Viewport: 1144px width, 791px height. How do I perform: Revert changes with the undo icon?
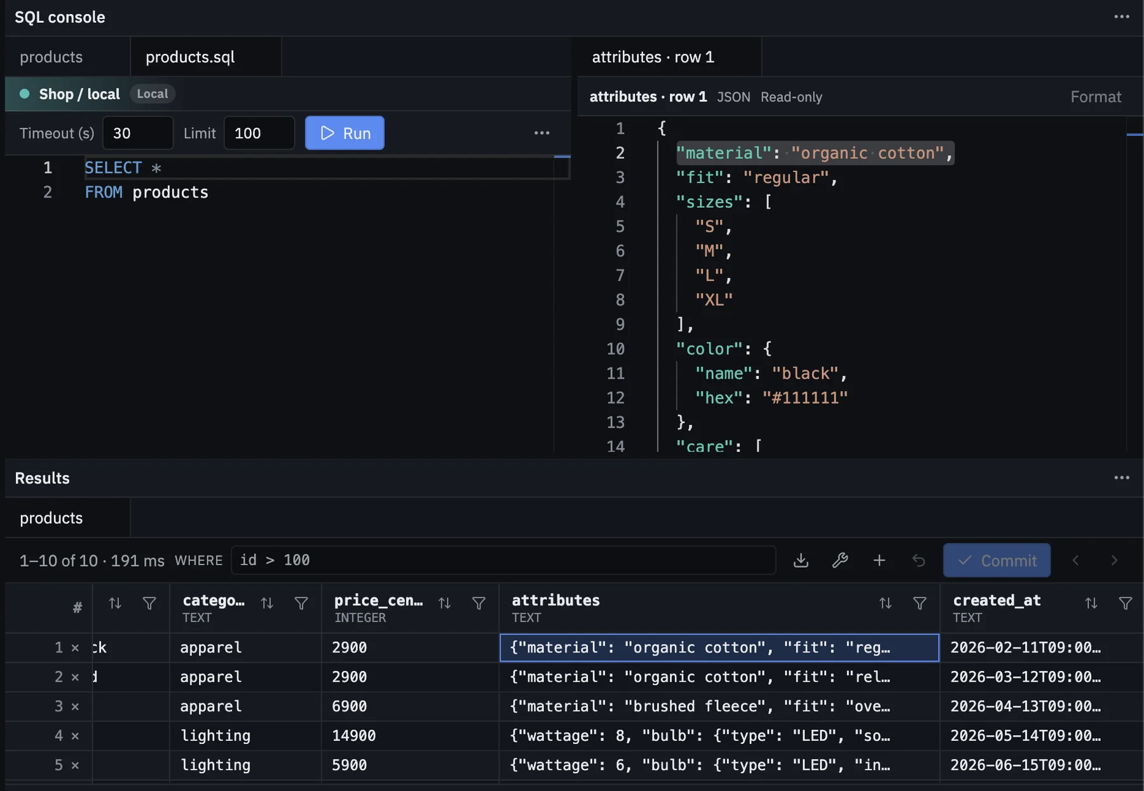tap(918, 560)
